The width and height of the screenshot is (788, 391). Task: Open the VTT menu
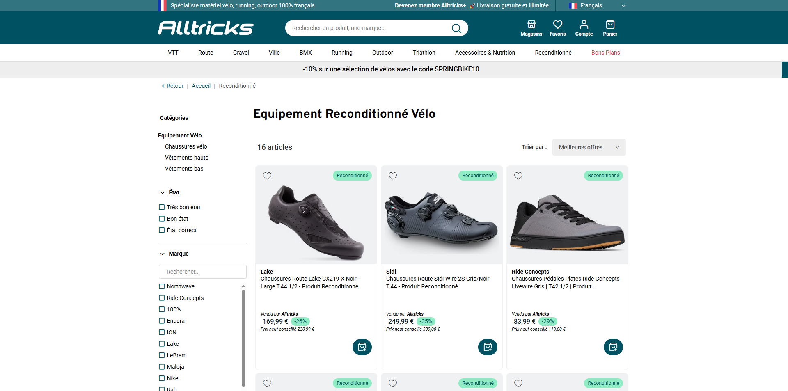point(173,53)
